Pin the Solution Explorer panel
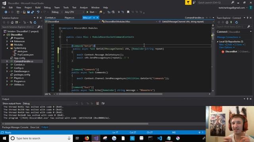The height and width of the screenshot is (142, 254). [38, 18]
